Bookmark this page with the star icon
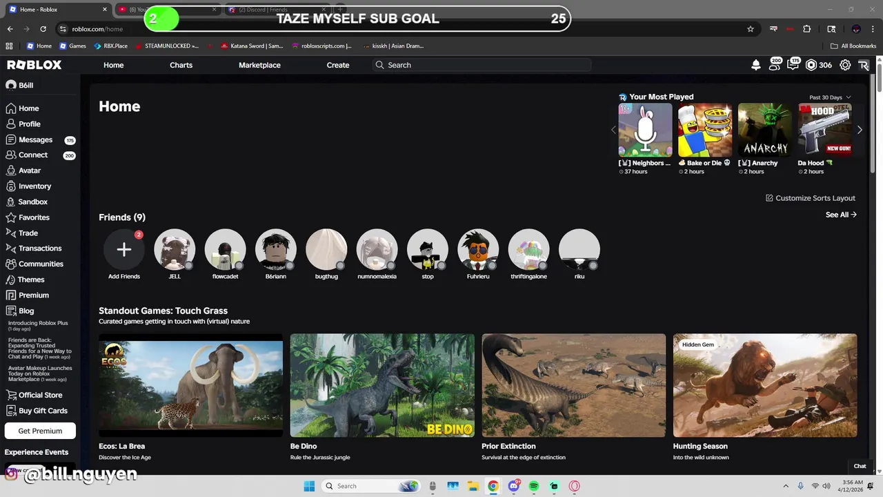The height and width of the screenshot is (497, 883). pos(751,29)
